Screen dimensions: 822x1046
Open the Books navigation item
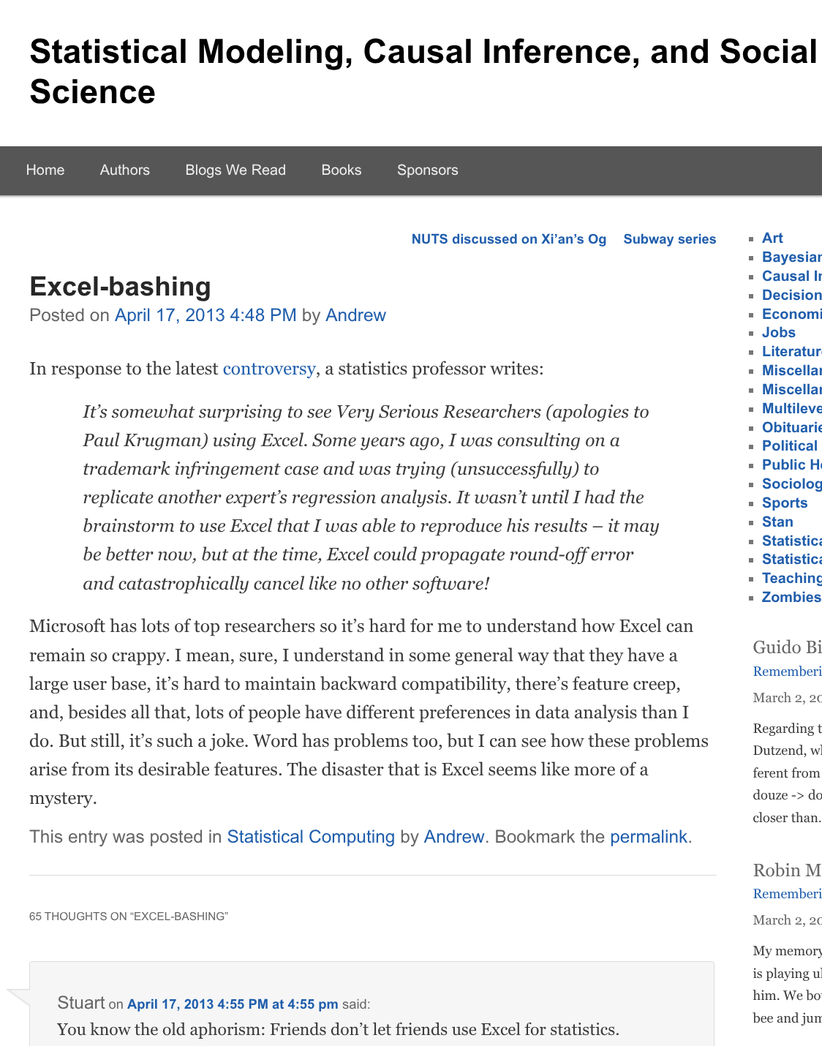click(x=341, y=170)
